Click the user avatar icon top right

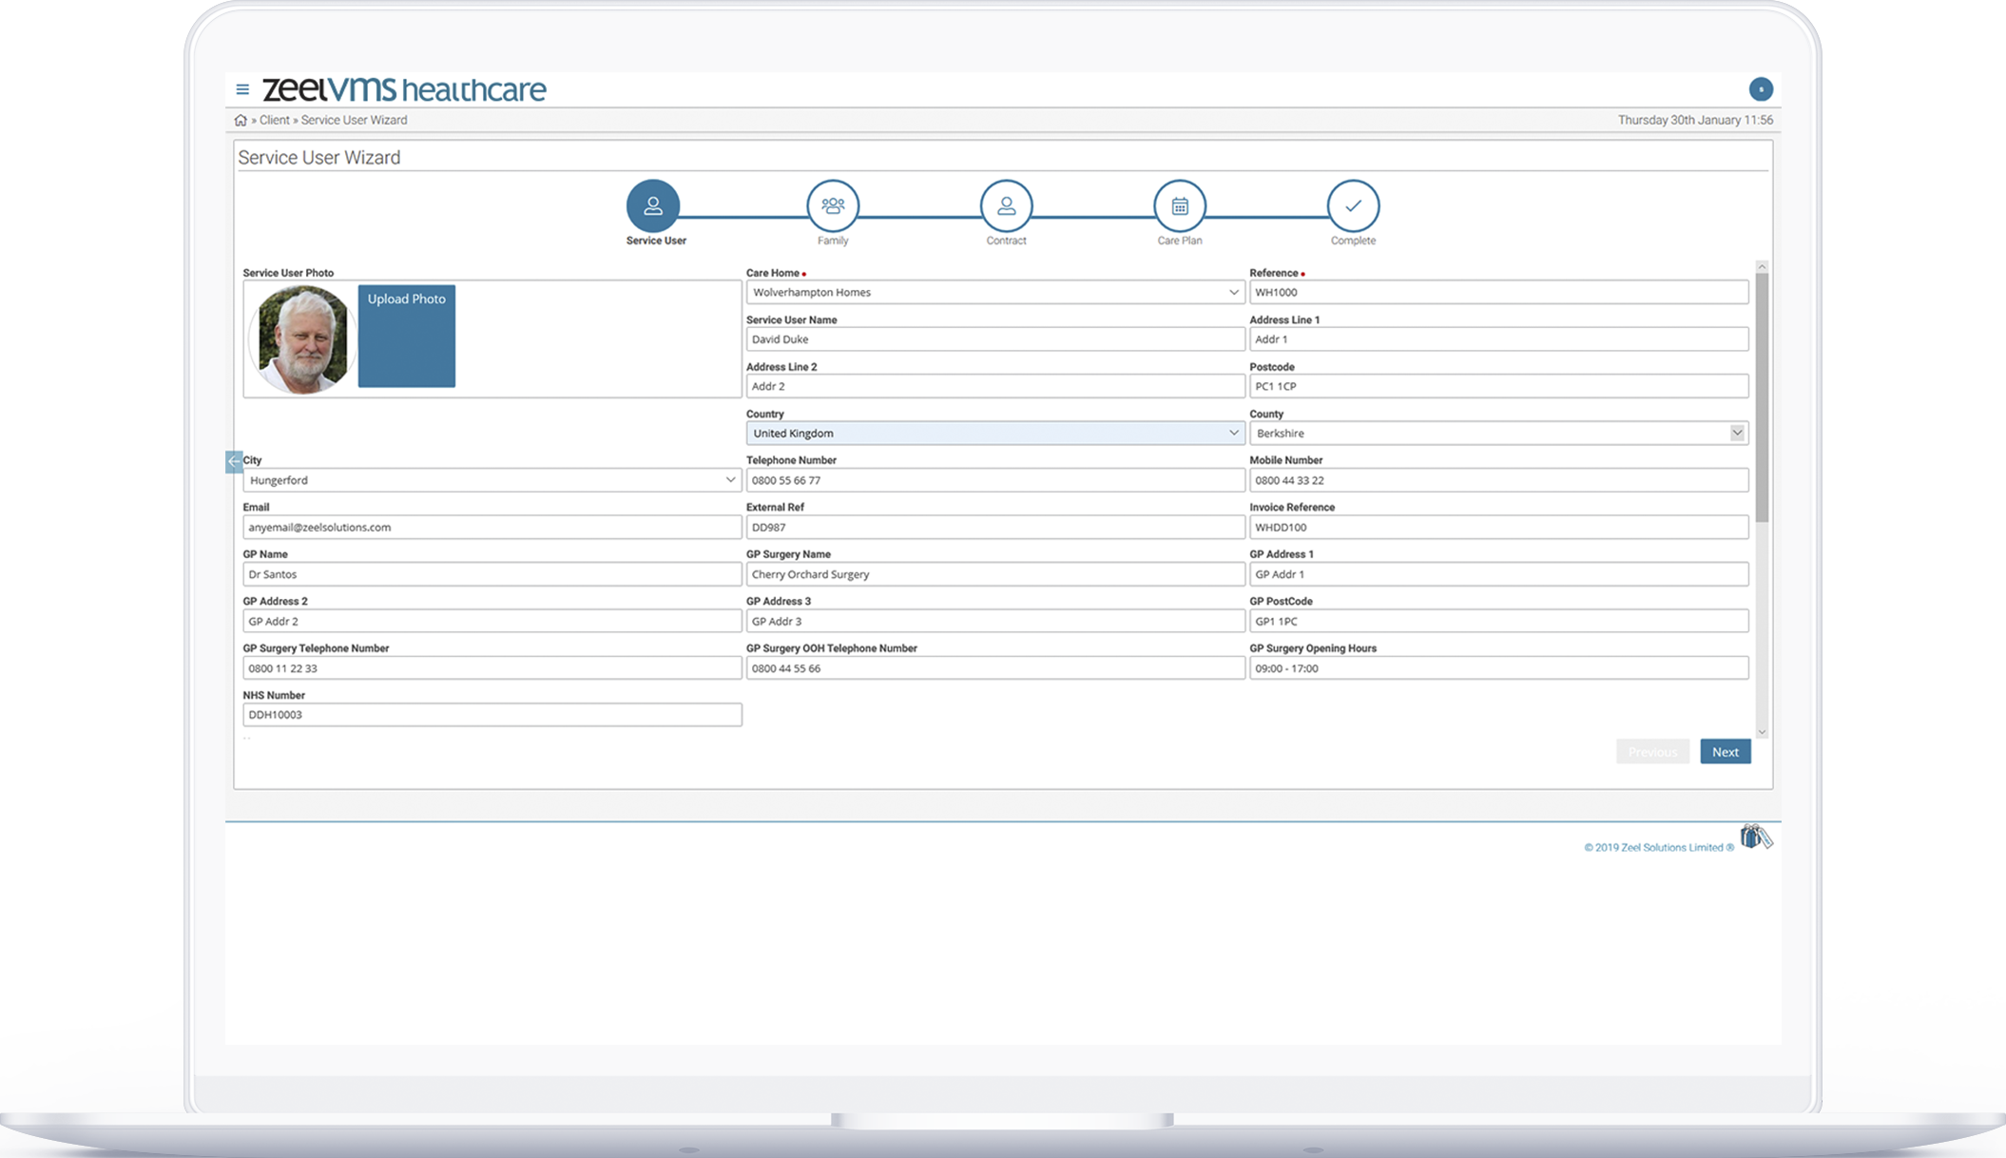pyautogui.click(x=1761, y=88)
